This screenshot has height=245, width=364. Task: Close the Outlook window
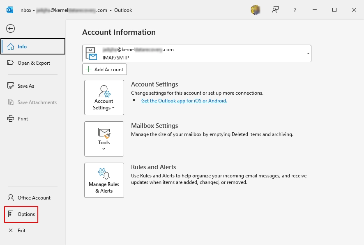354,10
